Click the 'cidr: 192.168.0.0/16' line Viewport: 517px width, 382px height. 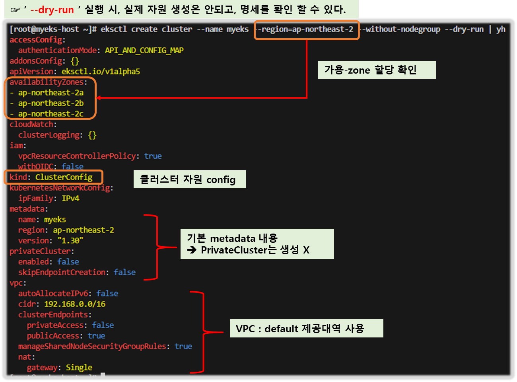point(62,304)
